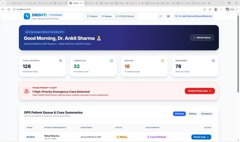Click Review Priority Case button
This screenshot has width=240, height=142.
pos(200,91)
